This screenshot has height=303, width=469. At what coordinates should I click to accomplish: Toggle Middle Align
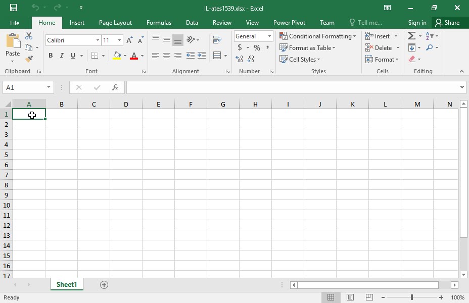[x=167, y=39]
